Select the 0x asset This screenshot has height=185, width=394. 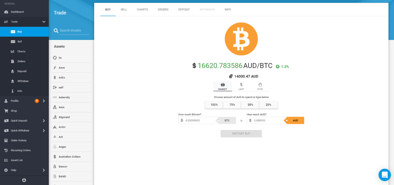[71, 58]
